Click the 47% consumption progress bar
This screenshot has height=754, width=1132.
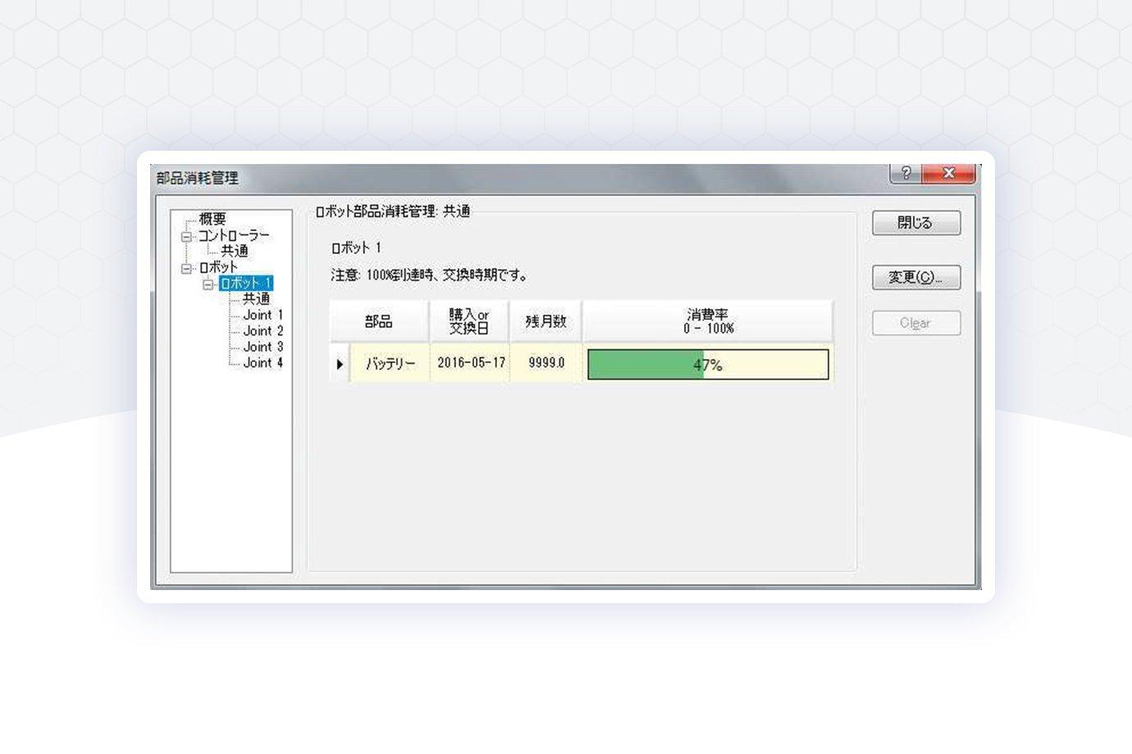(x=708, y=365)
